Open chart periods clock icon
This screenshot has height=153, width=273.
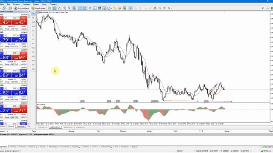pyautogui.click(x=109, y=8)
